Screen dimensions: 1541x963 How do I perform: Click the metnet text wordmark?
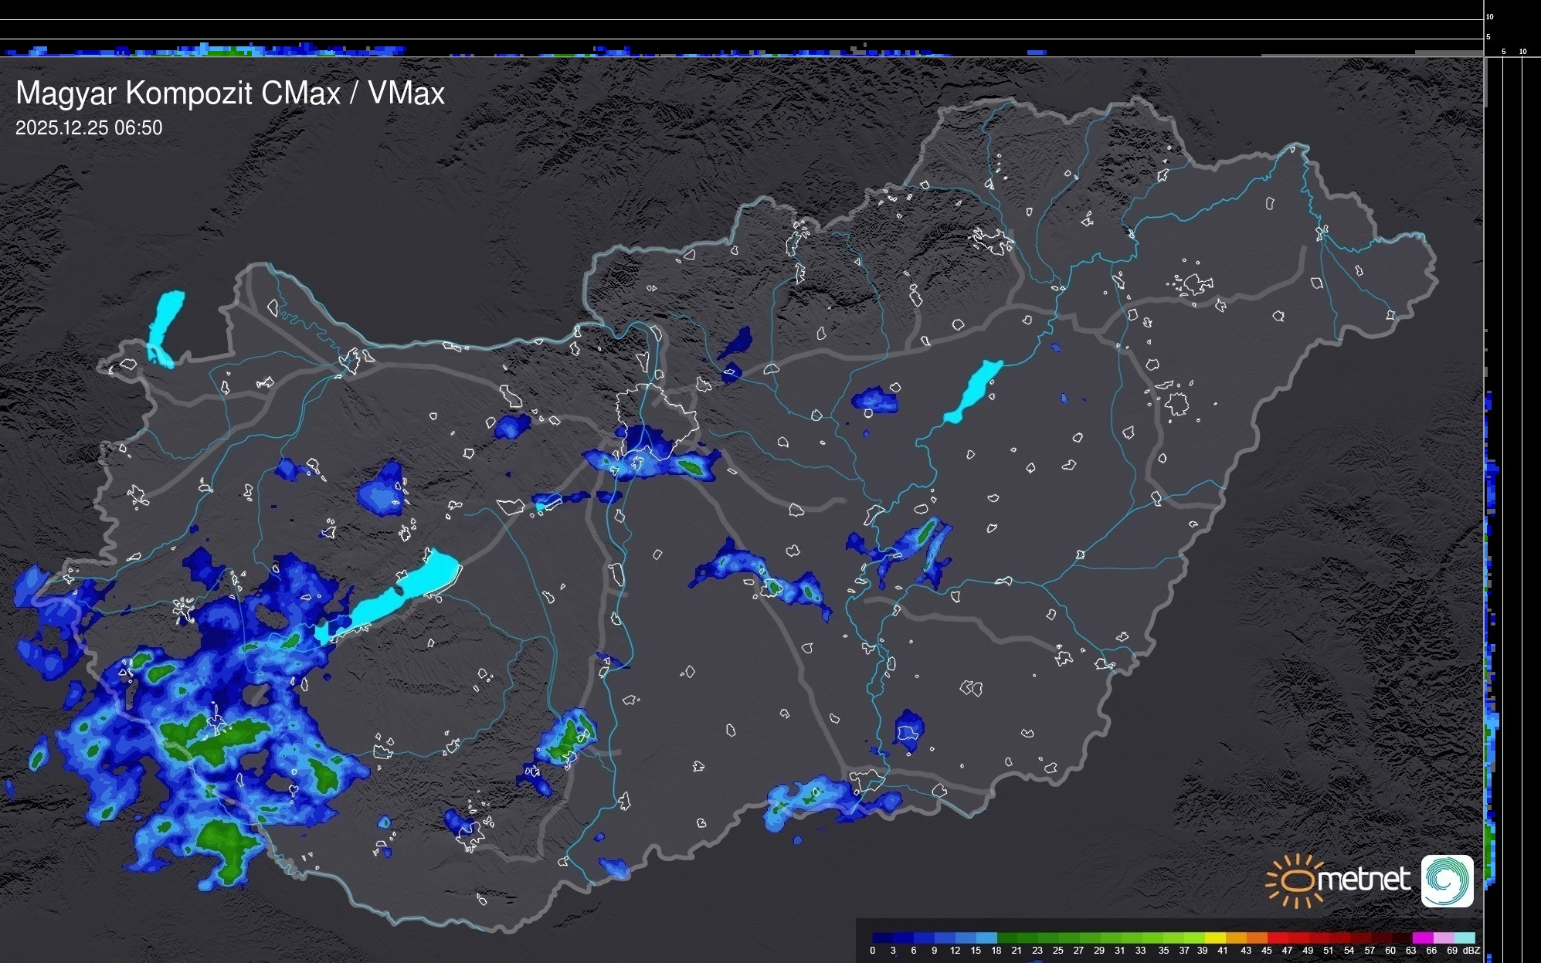pyautogui.click(x=1364, y=880)
